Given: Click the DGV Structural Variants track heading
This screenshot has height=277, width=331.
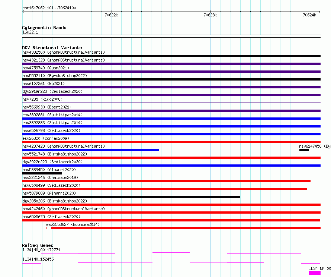Looking at the screenshot, I should [52, 48].
